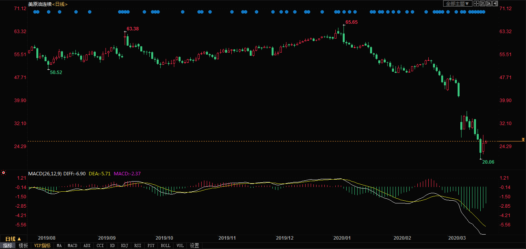The height and width of the screenshot is (249, 526).
Task: Click the white cross marker at 65.65 high
Action: pyautogui.click(x=344, y=25)
